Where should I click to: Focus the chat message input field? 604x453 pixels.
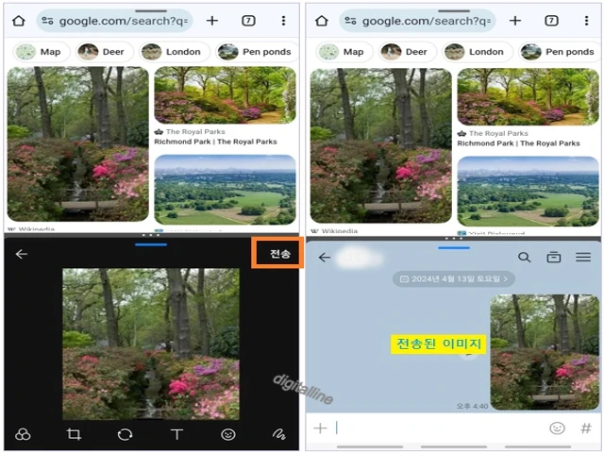(439, 428)
